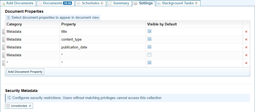
Task: Open the Documents tab
Action: 55,3
